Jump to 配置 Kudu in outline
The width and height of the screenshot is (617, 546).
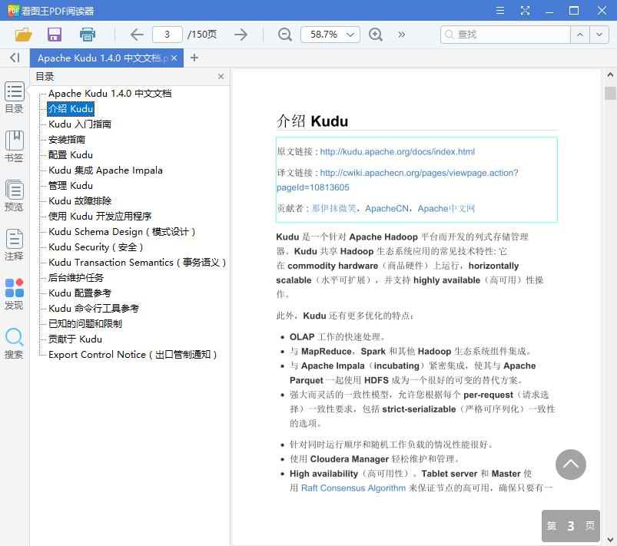point(71,155)
